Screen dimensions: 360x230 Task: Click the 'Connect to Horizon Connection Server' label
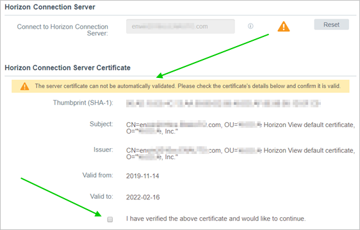[x=62, y=30]
